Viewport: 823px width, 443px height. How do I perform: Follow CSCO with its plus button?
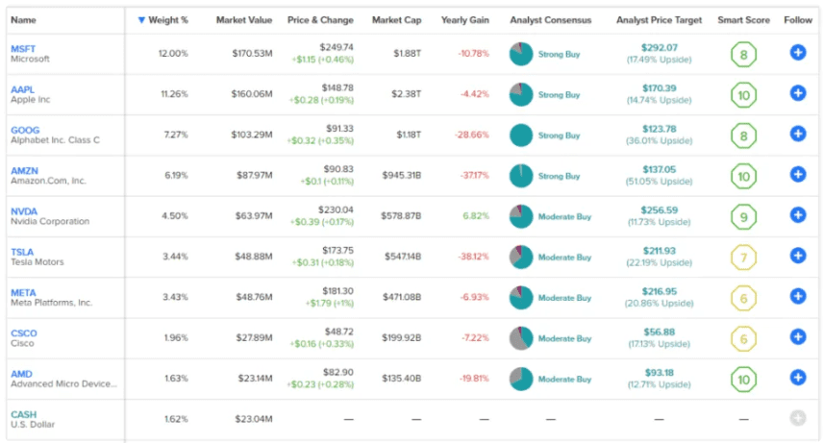tap(798, 337)
